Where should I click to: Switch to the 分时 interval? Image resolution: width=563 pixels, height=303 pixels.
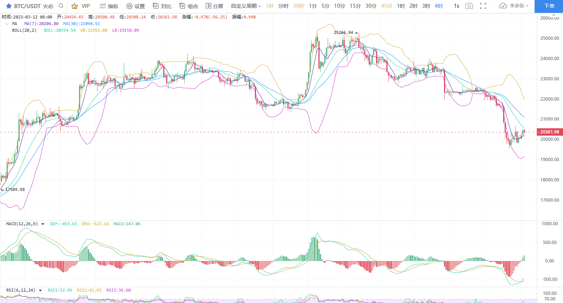[283, 6]
